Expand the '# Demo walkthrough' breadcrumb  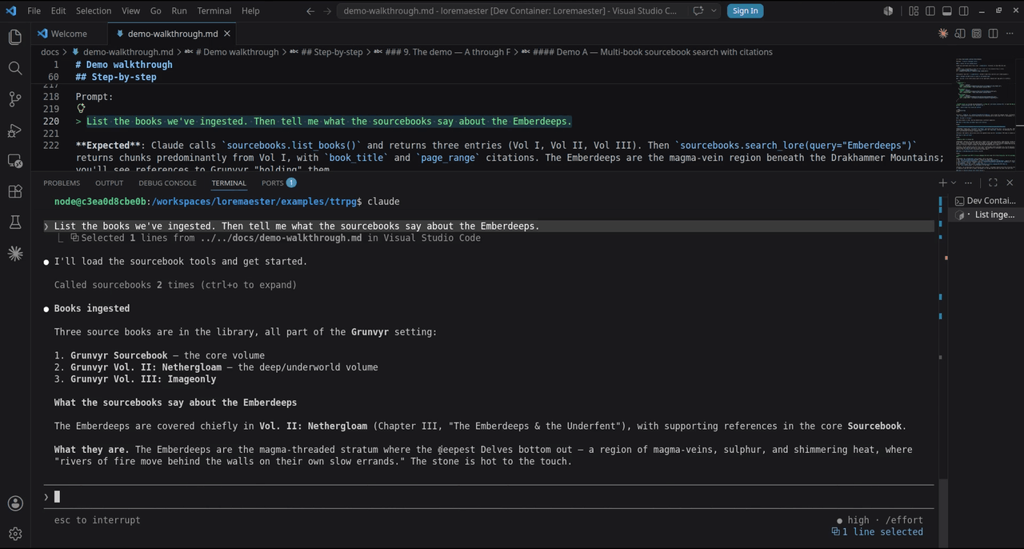[x=238, y=52]
